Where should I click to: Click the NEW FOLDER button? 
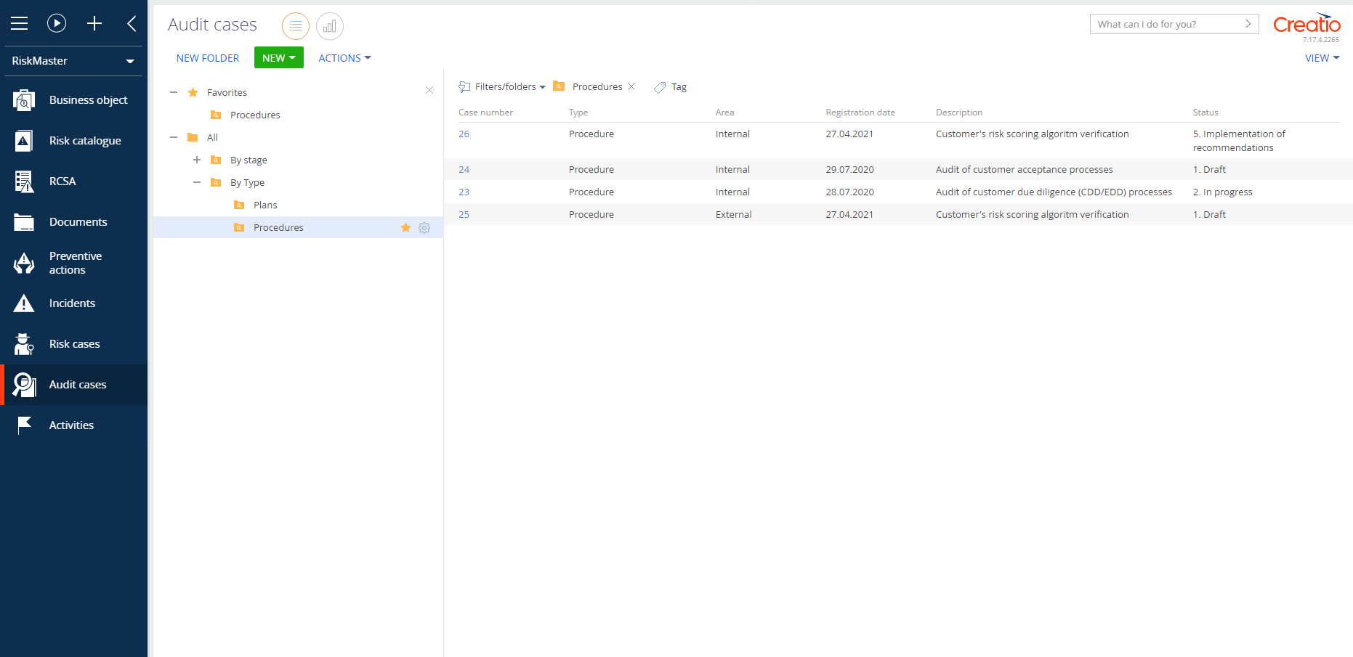click(208, 58)
